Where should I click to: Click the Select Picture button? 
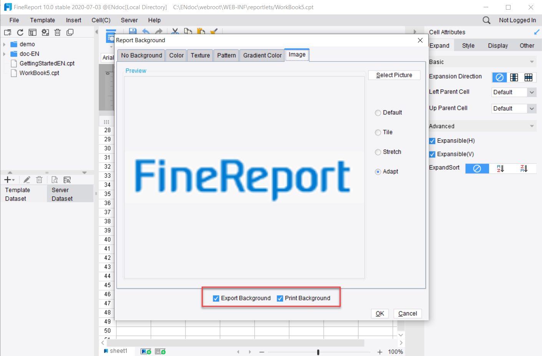click(x=394, y=75)
